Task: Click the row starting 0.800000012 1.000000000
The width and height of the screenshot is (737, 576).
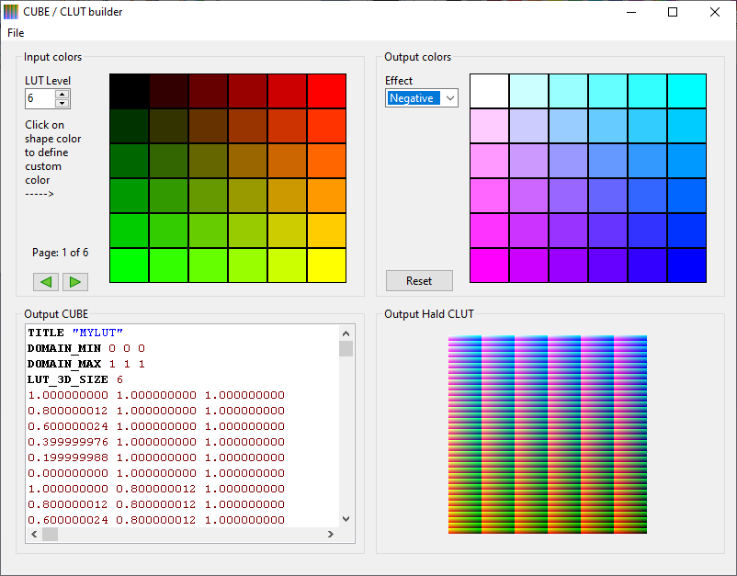Action: click(156, 411)
